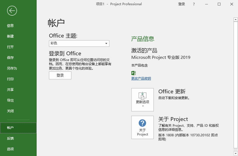This screenshot has height=156, width=238.
Task: Click the 自动下载和安装更新 text
Action: [x=174, y=98]
